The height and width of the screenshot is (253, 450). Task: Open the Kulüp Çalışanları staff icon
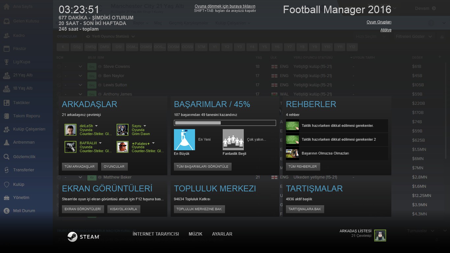tap(7, 129)
